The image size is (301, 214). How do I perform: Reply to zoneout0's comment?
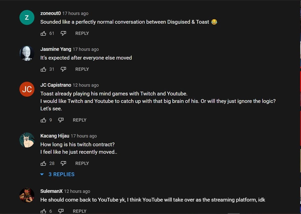point(82,33)
